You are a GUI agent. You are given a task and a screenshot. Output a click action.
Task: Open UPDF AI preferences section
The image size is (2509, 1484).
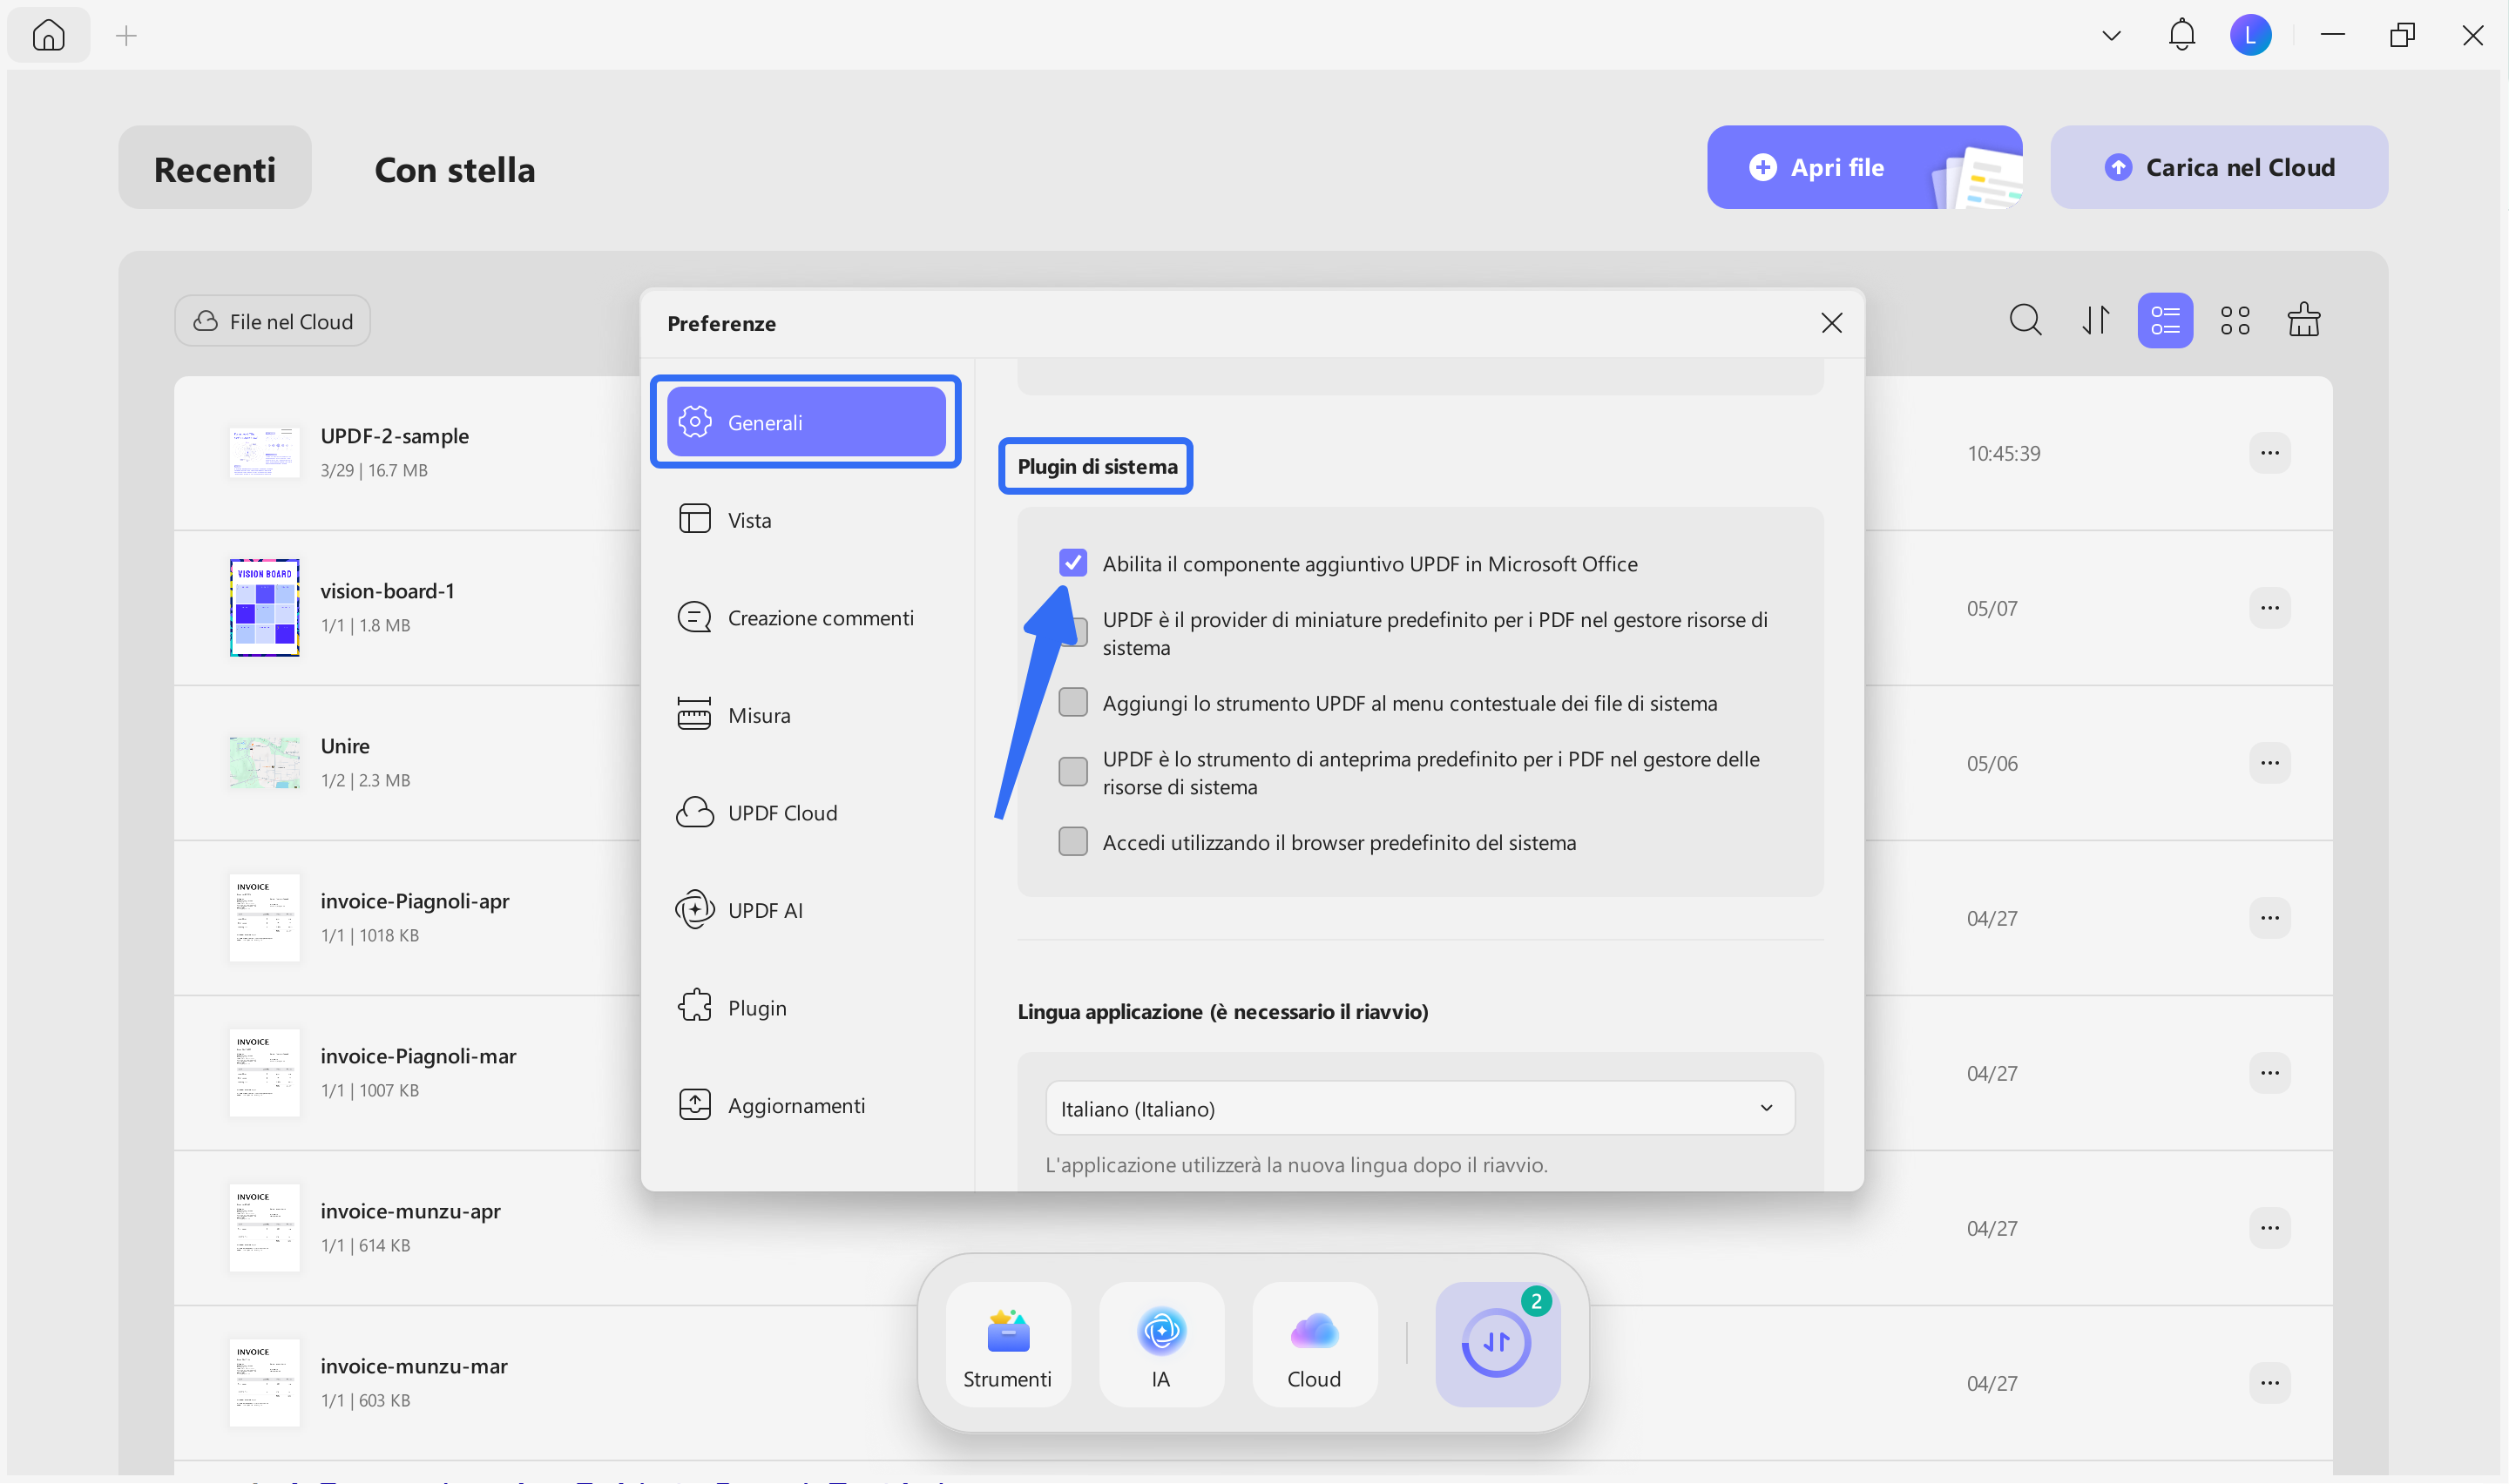[806, 910]
